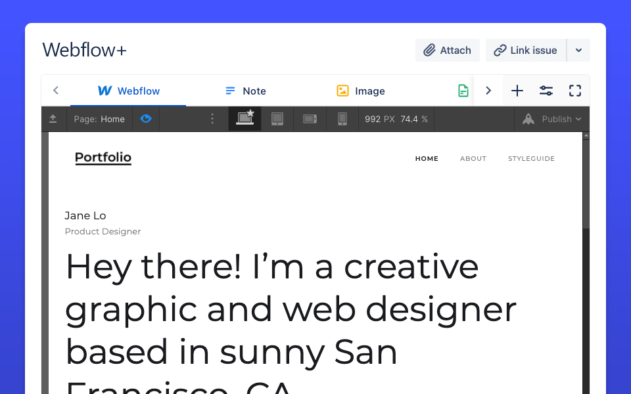The image size is (631, 394).
Task: Click the 'Hey there!' hero heading
Action: pyautogui.click(x=291, y=322)
